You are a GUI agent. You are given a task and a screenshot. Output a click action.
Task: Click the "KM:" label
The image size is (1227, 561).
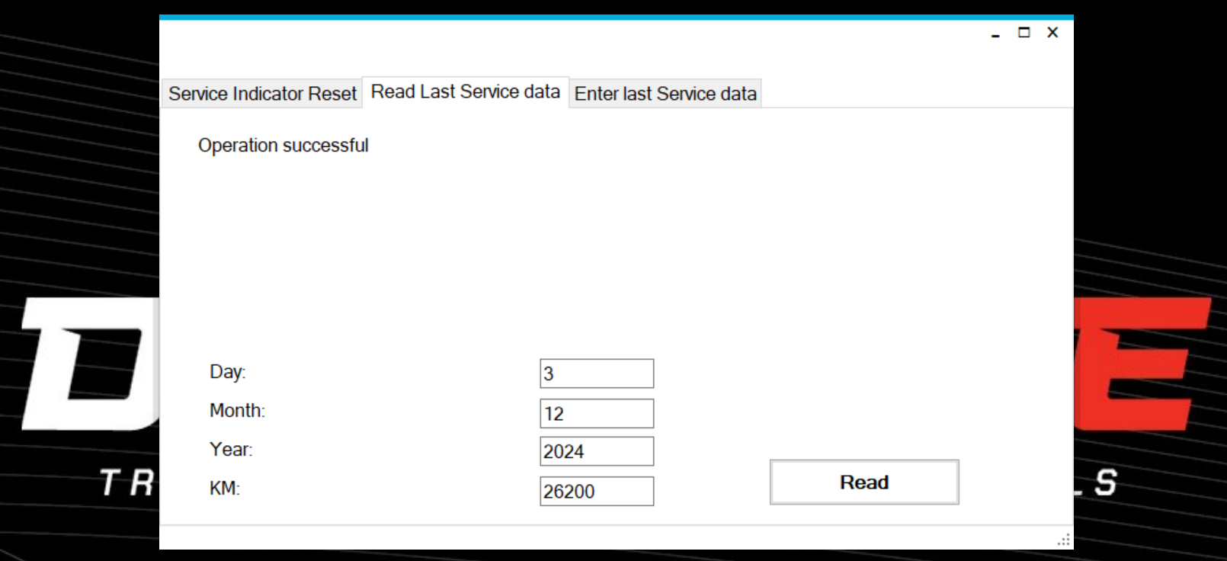225,489
